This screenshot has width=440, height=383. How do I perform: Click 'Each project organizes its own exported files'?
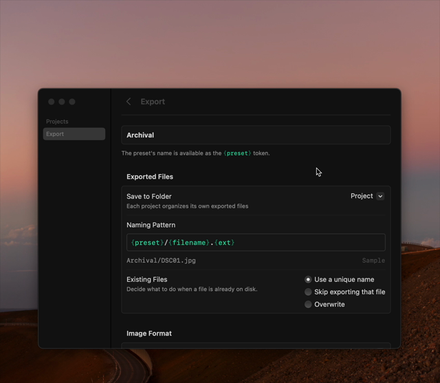pyautogui.click(x=188, y=206)
